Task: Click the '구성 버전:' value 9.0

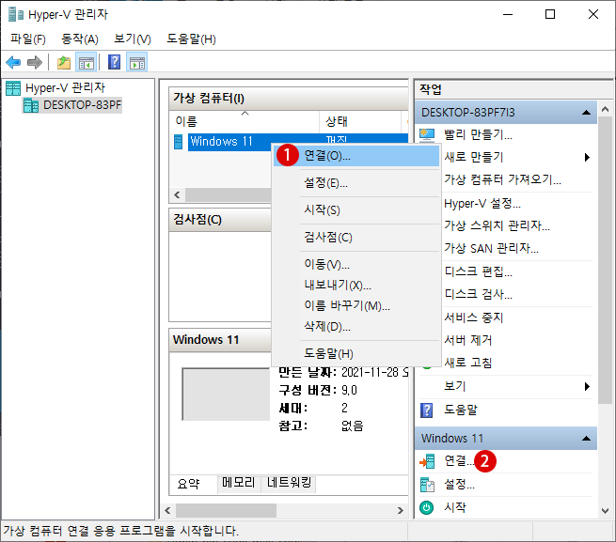Action: [349, 390]
